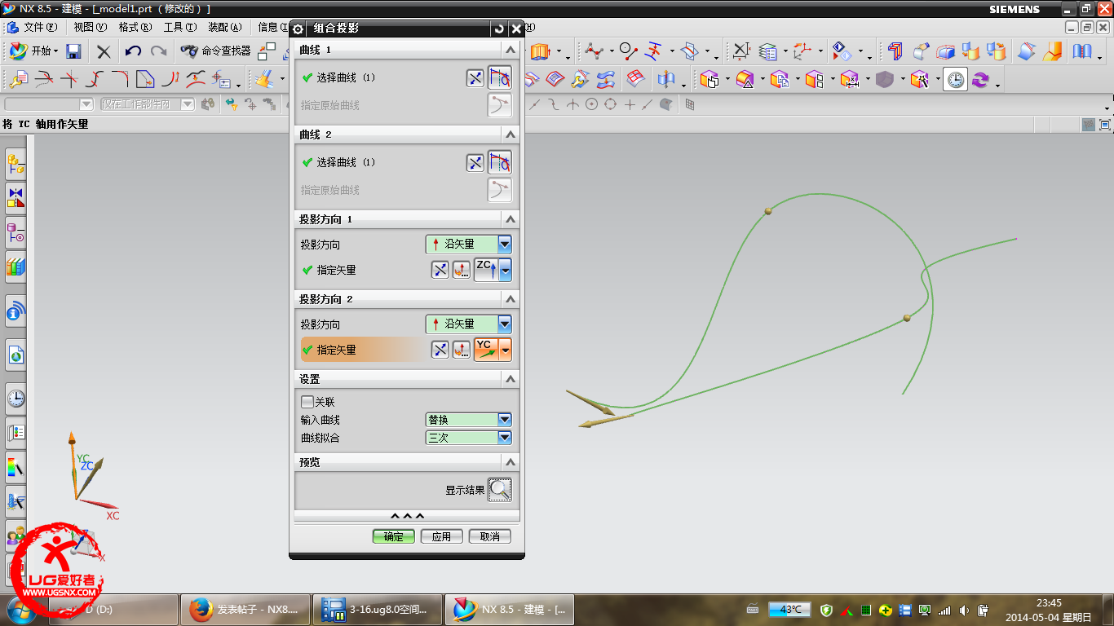This screenshot has height=626, width=1114.
Task: Click the paint bucket edit display icon
Action: tap(263, 79)
